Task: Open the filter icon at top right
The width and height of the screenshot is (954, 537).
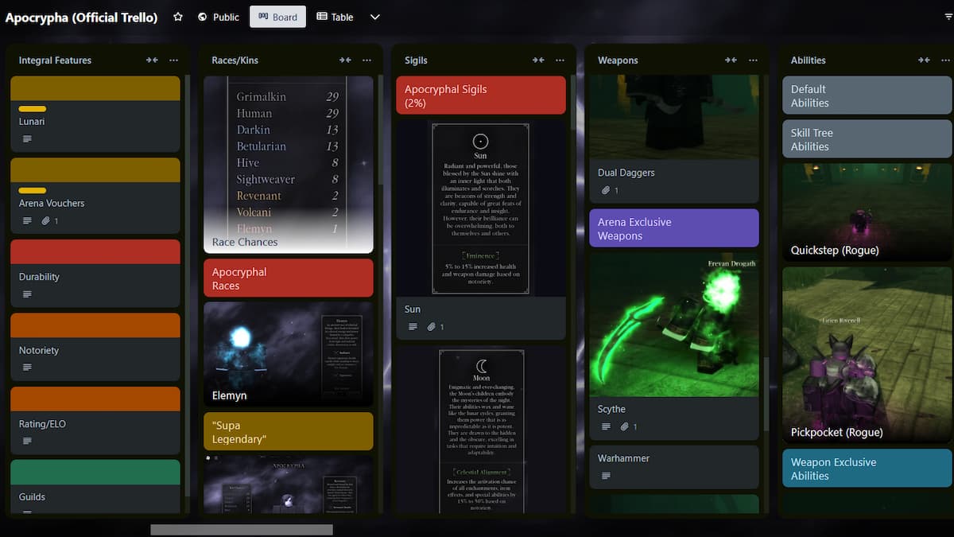Action: pyautogui.click(x=947, y=15)
